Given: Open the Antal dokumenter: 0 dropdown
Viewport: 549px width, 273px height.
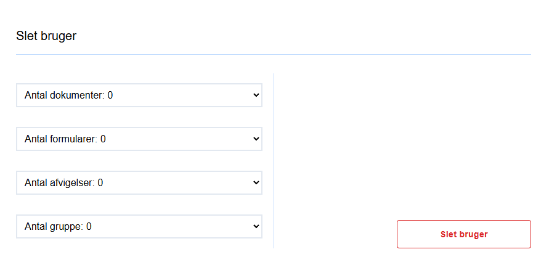Looking at the screenshot, I should tap(139, 95).
